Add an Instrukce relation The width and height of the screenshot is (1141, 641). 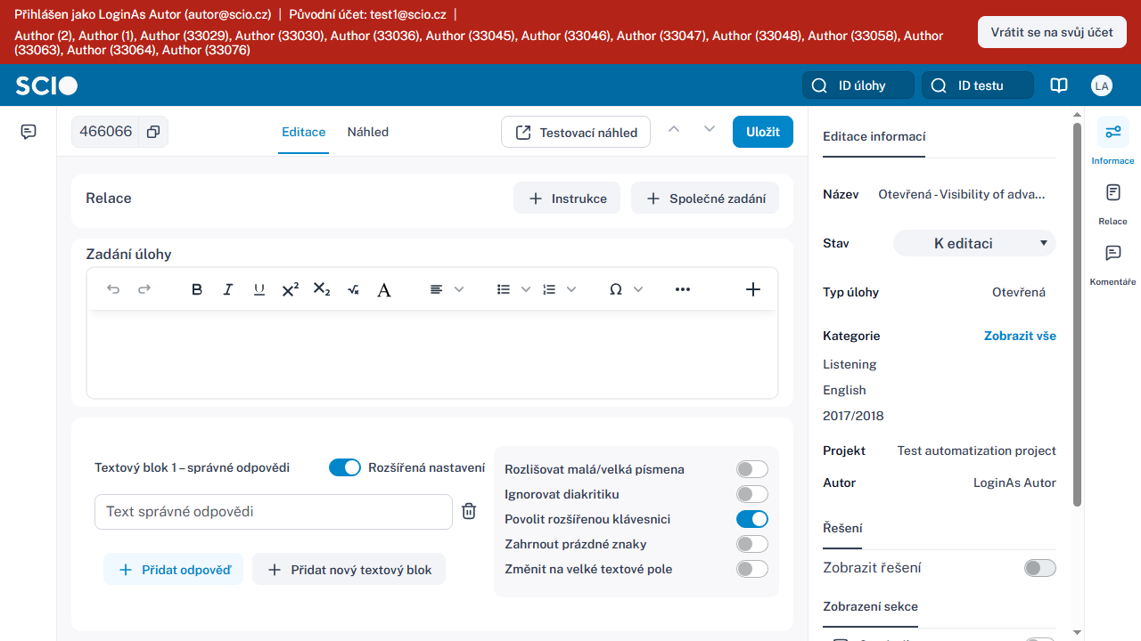pos(568,199)
